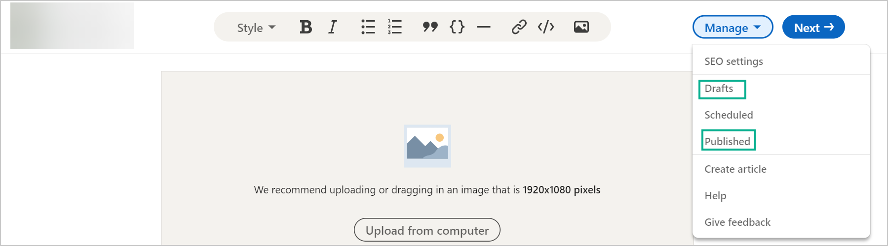
Task: Choose Create article from the menu
Action: [x=781, y=169]
